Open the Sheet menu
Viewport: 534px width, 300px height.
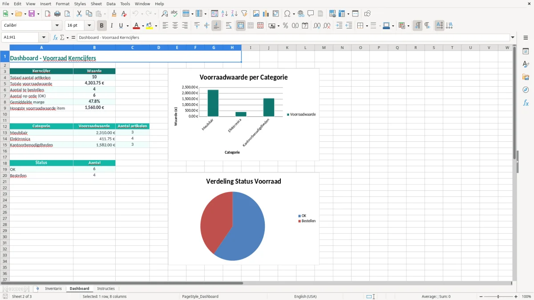click(x=96, y=4)
